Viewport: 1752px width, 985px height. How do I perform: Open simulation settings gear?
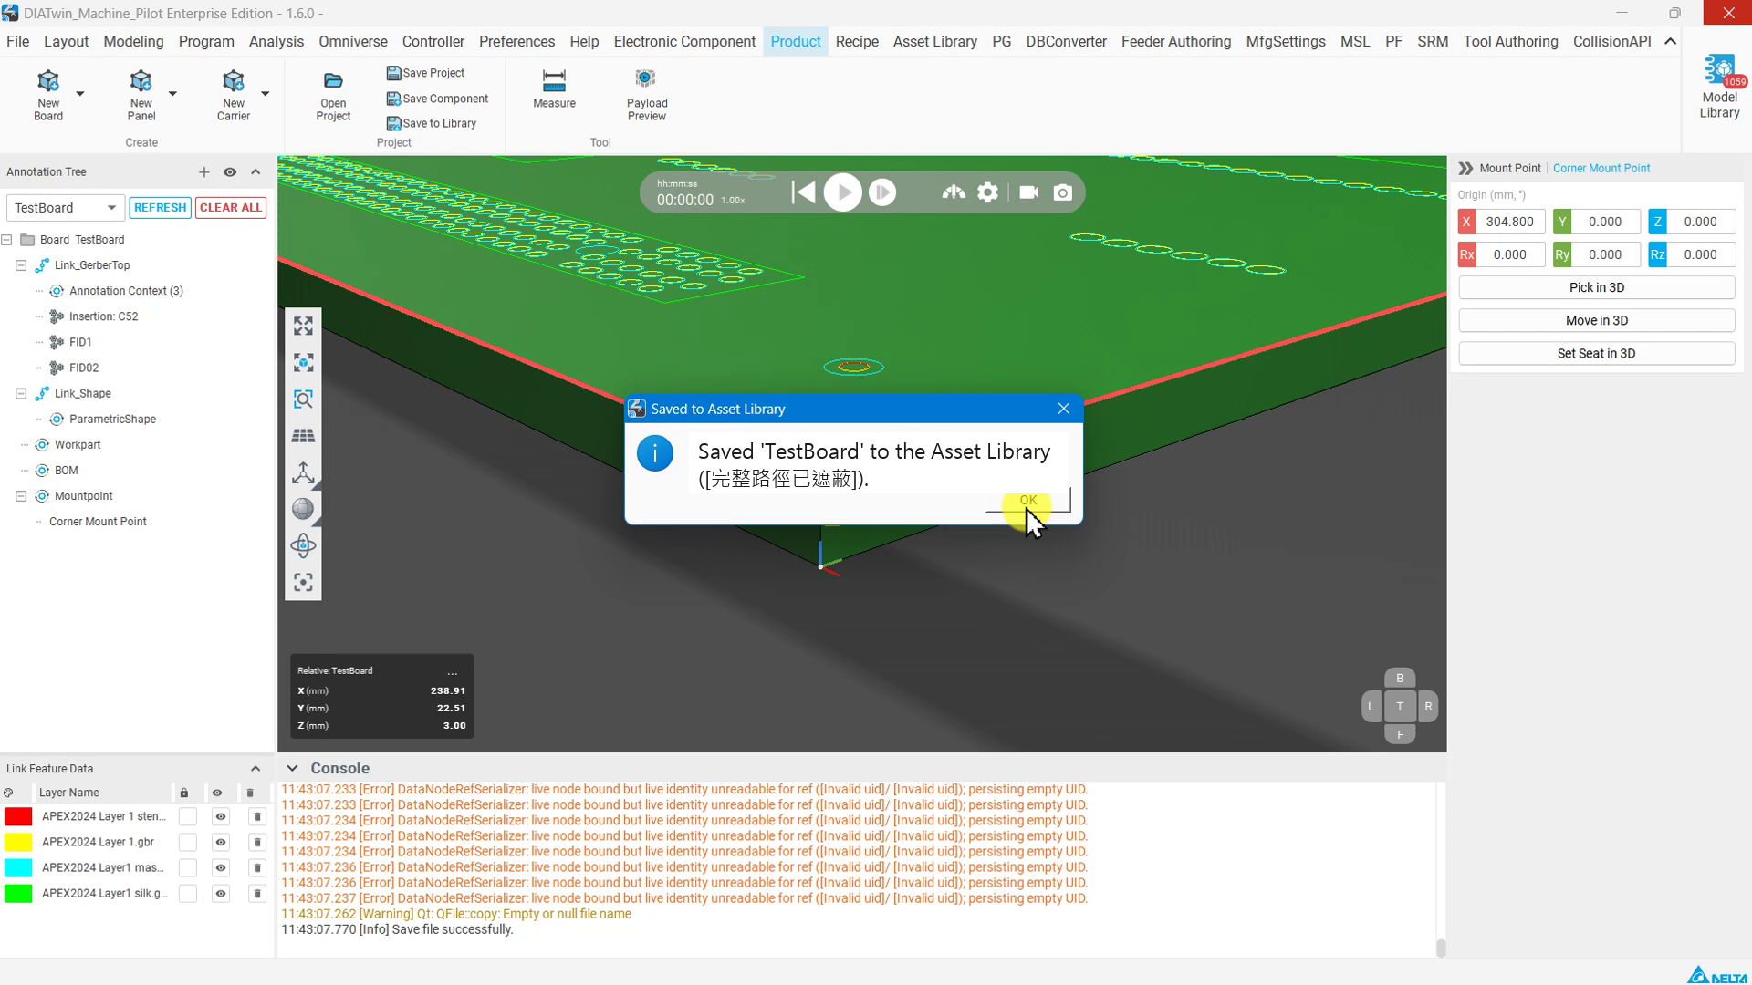(987, 192)
